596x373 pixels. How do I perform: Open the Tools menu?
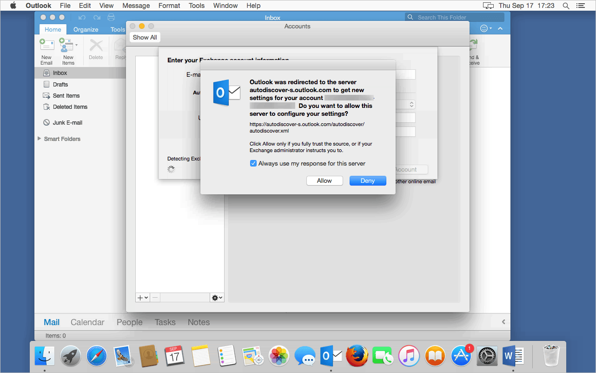pyautogui.click(x=197, y=6)
